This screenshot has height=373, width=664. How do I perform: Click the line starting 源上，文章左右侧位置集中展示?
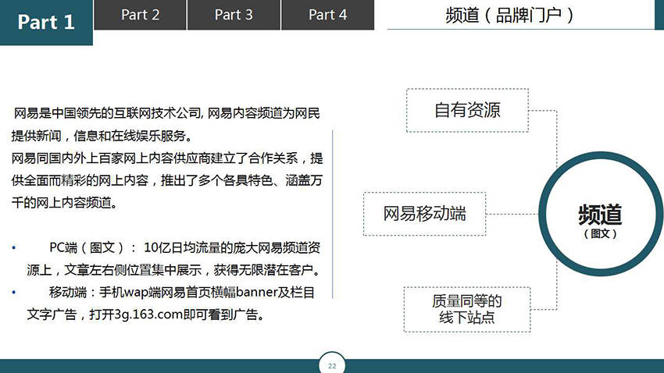point(173,270)
